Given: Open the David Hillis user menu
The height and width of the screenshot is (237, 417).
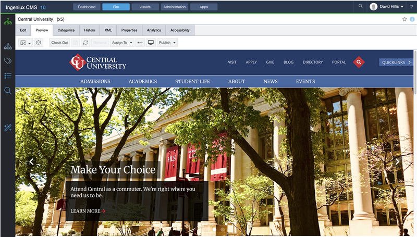Looking at the screenshot, I should click(387, 7).
